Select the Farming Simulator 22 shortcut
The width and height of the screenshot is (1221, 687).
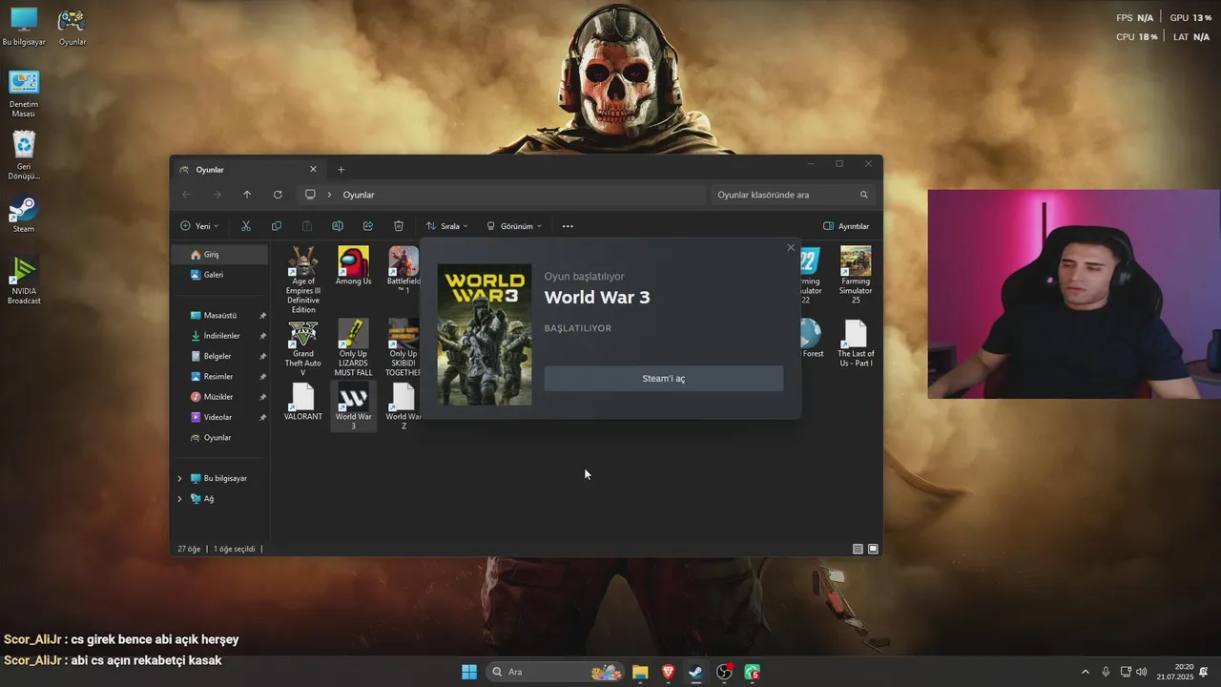810,275
